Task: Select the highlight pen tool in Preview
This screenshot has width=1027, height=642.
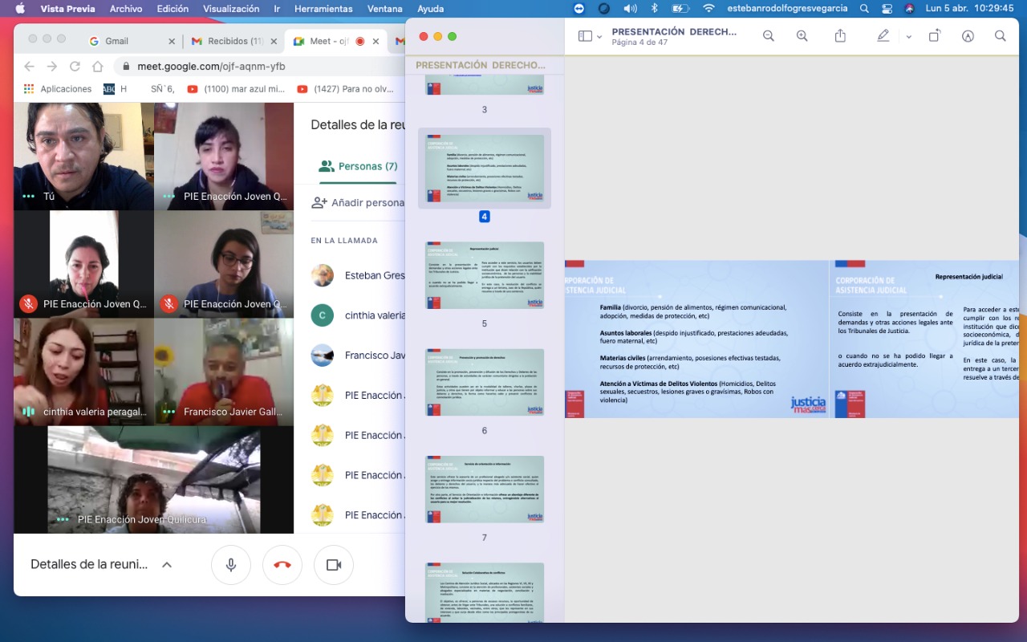Action: (883, 36)
